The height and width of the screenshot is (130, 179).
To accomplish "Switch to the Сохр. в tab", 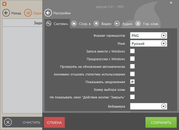I will click(81, 24).
